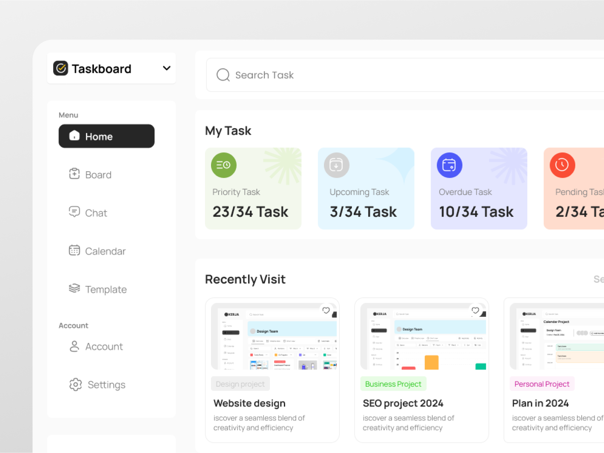Click the Overdue Task calendar icon
Viewport: 604px width, 453px height.
click(x=449, y=165)
